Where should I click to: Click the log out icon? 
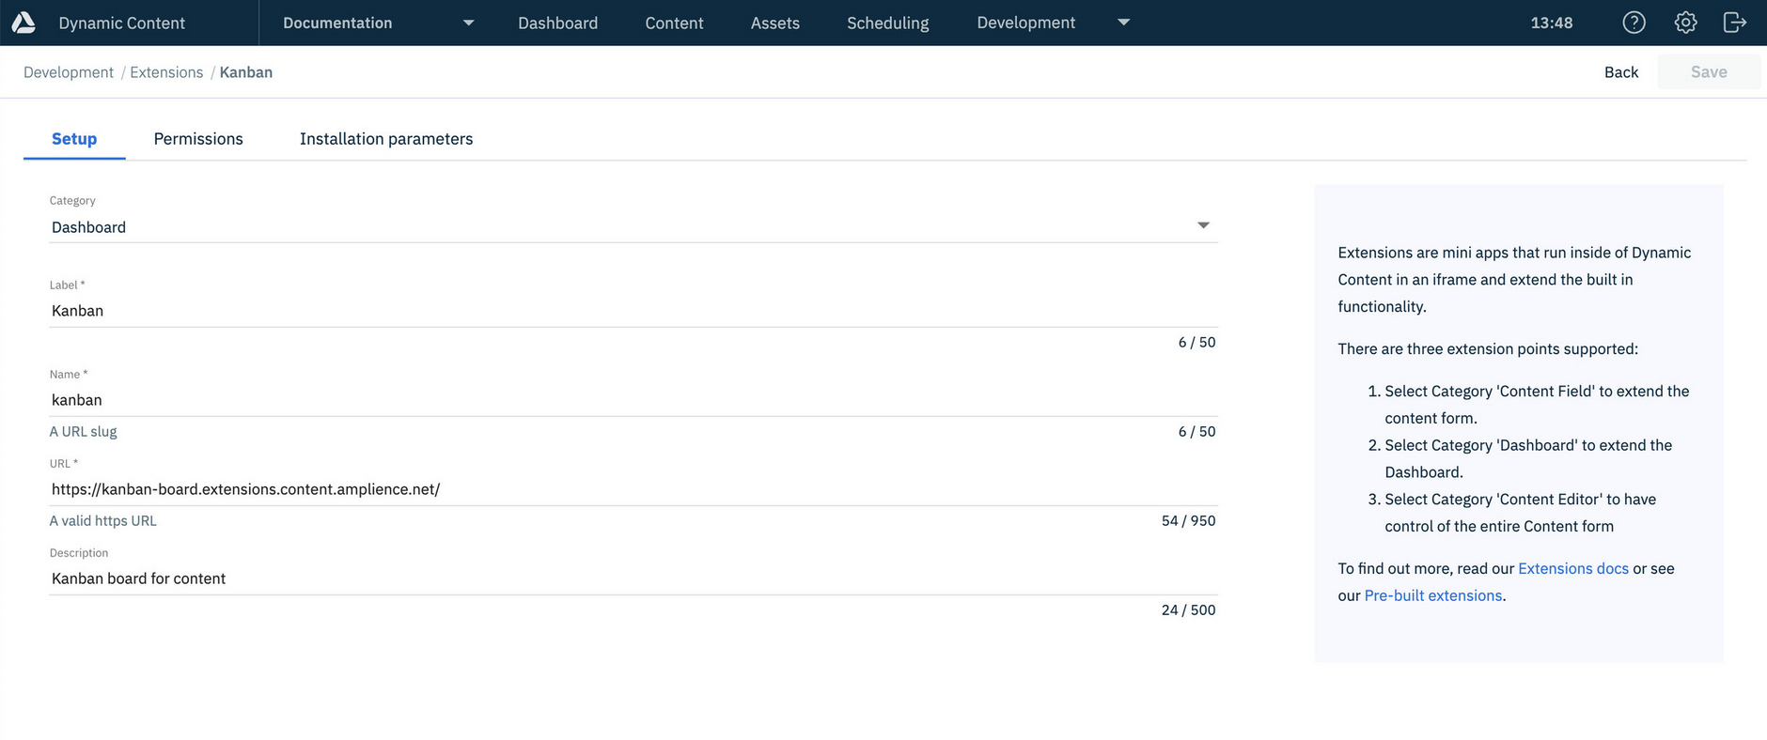[1734, 23]
